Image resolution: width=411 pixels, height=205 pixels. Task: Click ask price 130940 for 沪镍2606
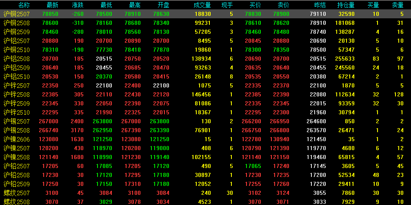point(280,139)
